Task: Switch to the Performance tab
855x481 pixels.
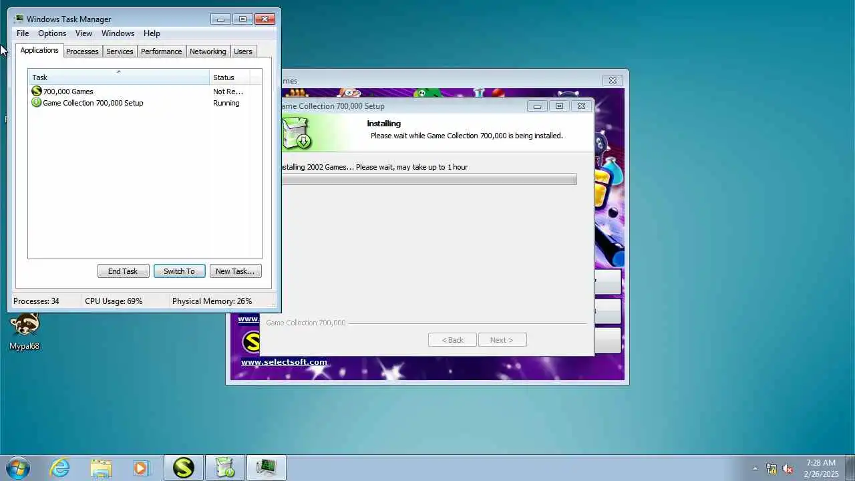Action: (x=161, y=51)
